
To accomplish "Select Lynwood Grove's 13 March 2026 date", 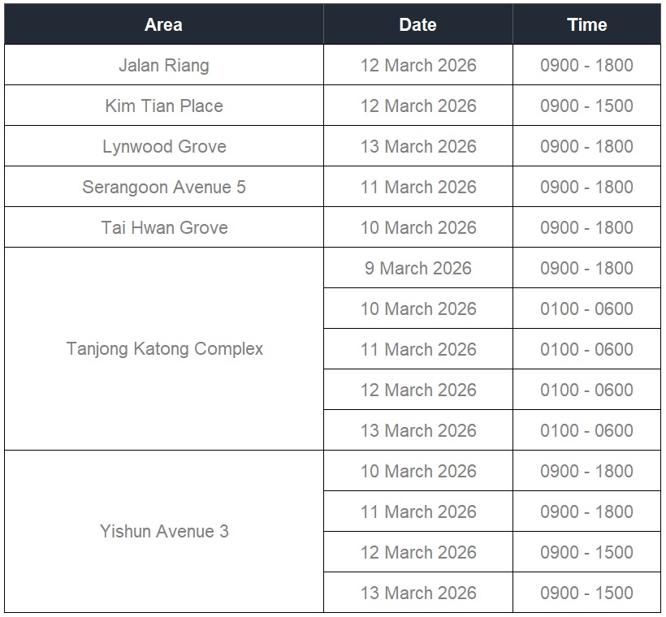I will (x=417, y=146).
